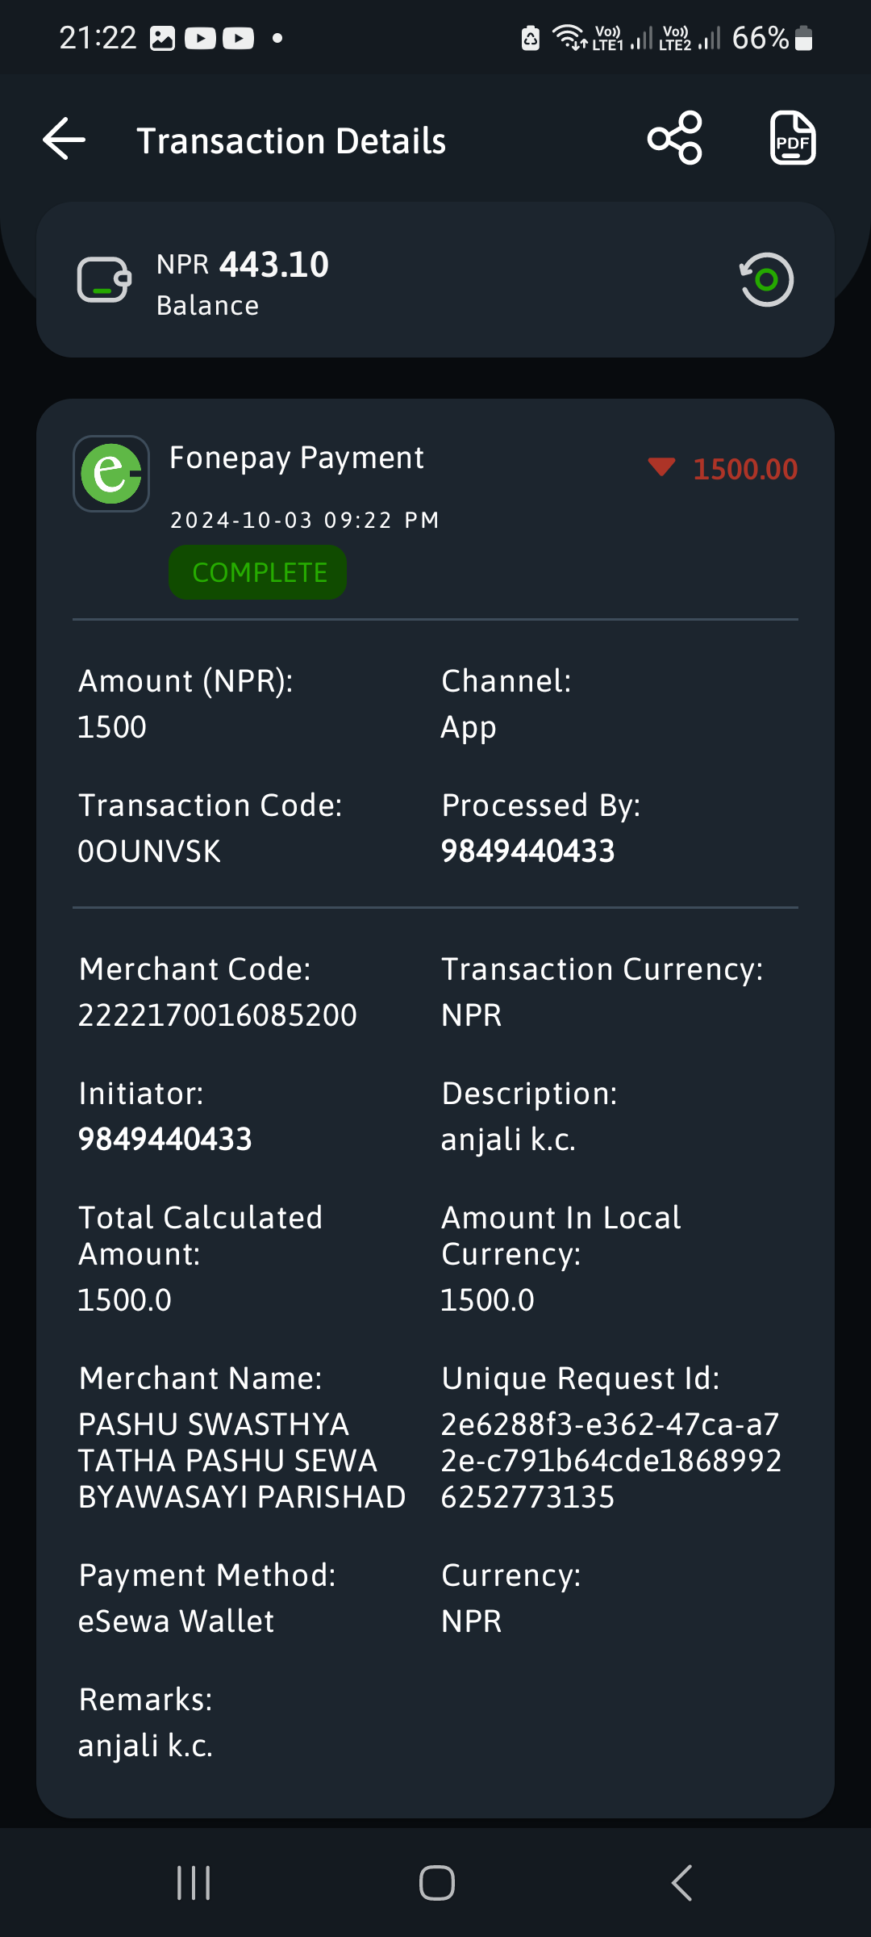Screen dimensions: 871x1937
Task: Tap the red debit triangle indicator
Action: click(661, 466)
